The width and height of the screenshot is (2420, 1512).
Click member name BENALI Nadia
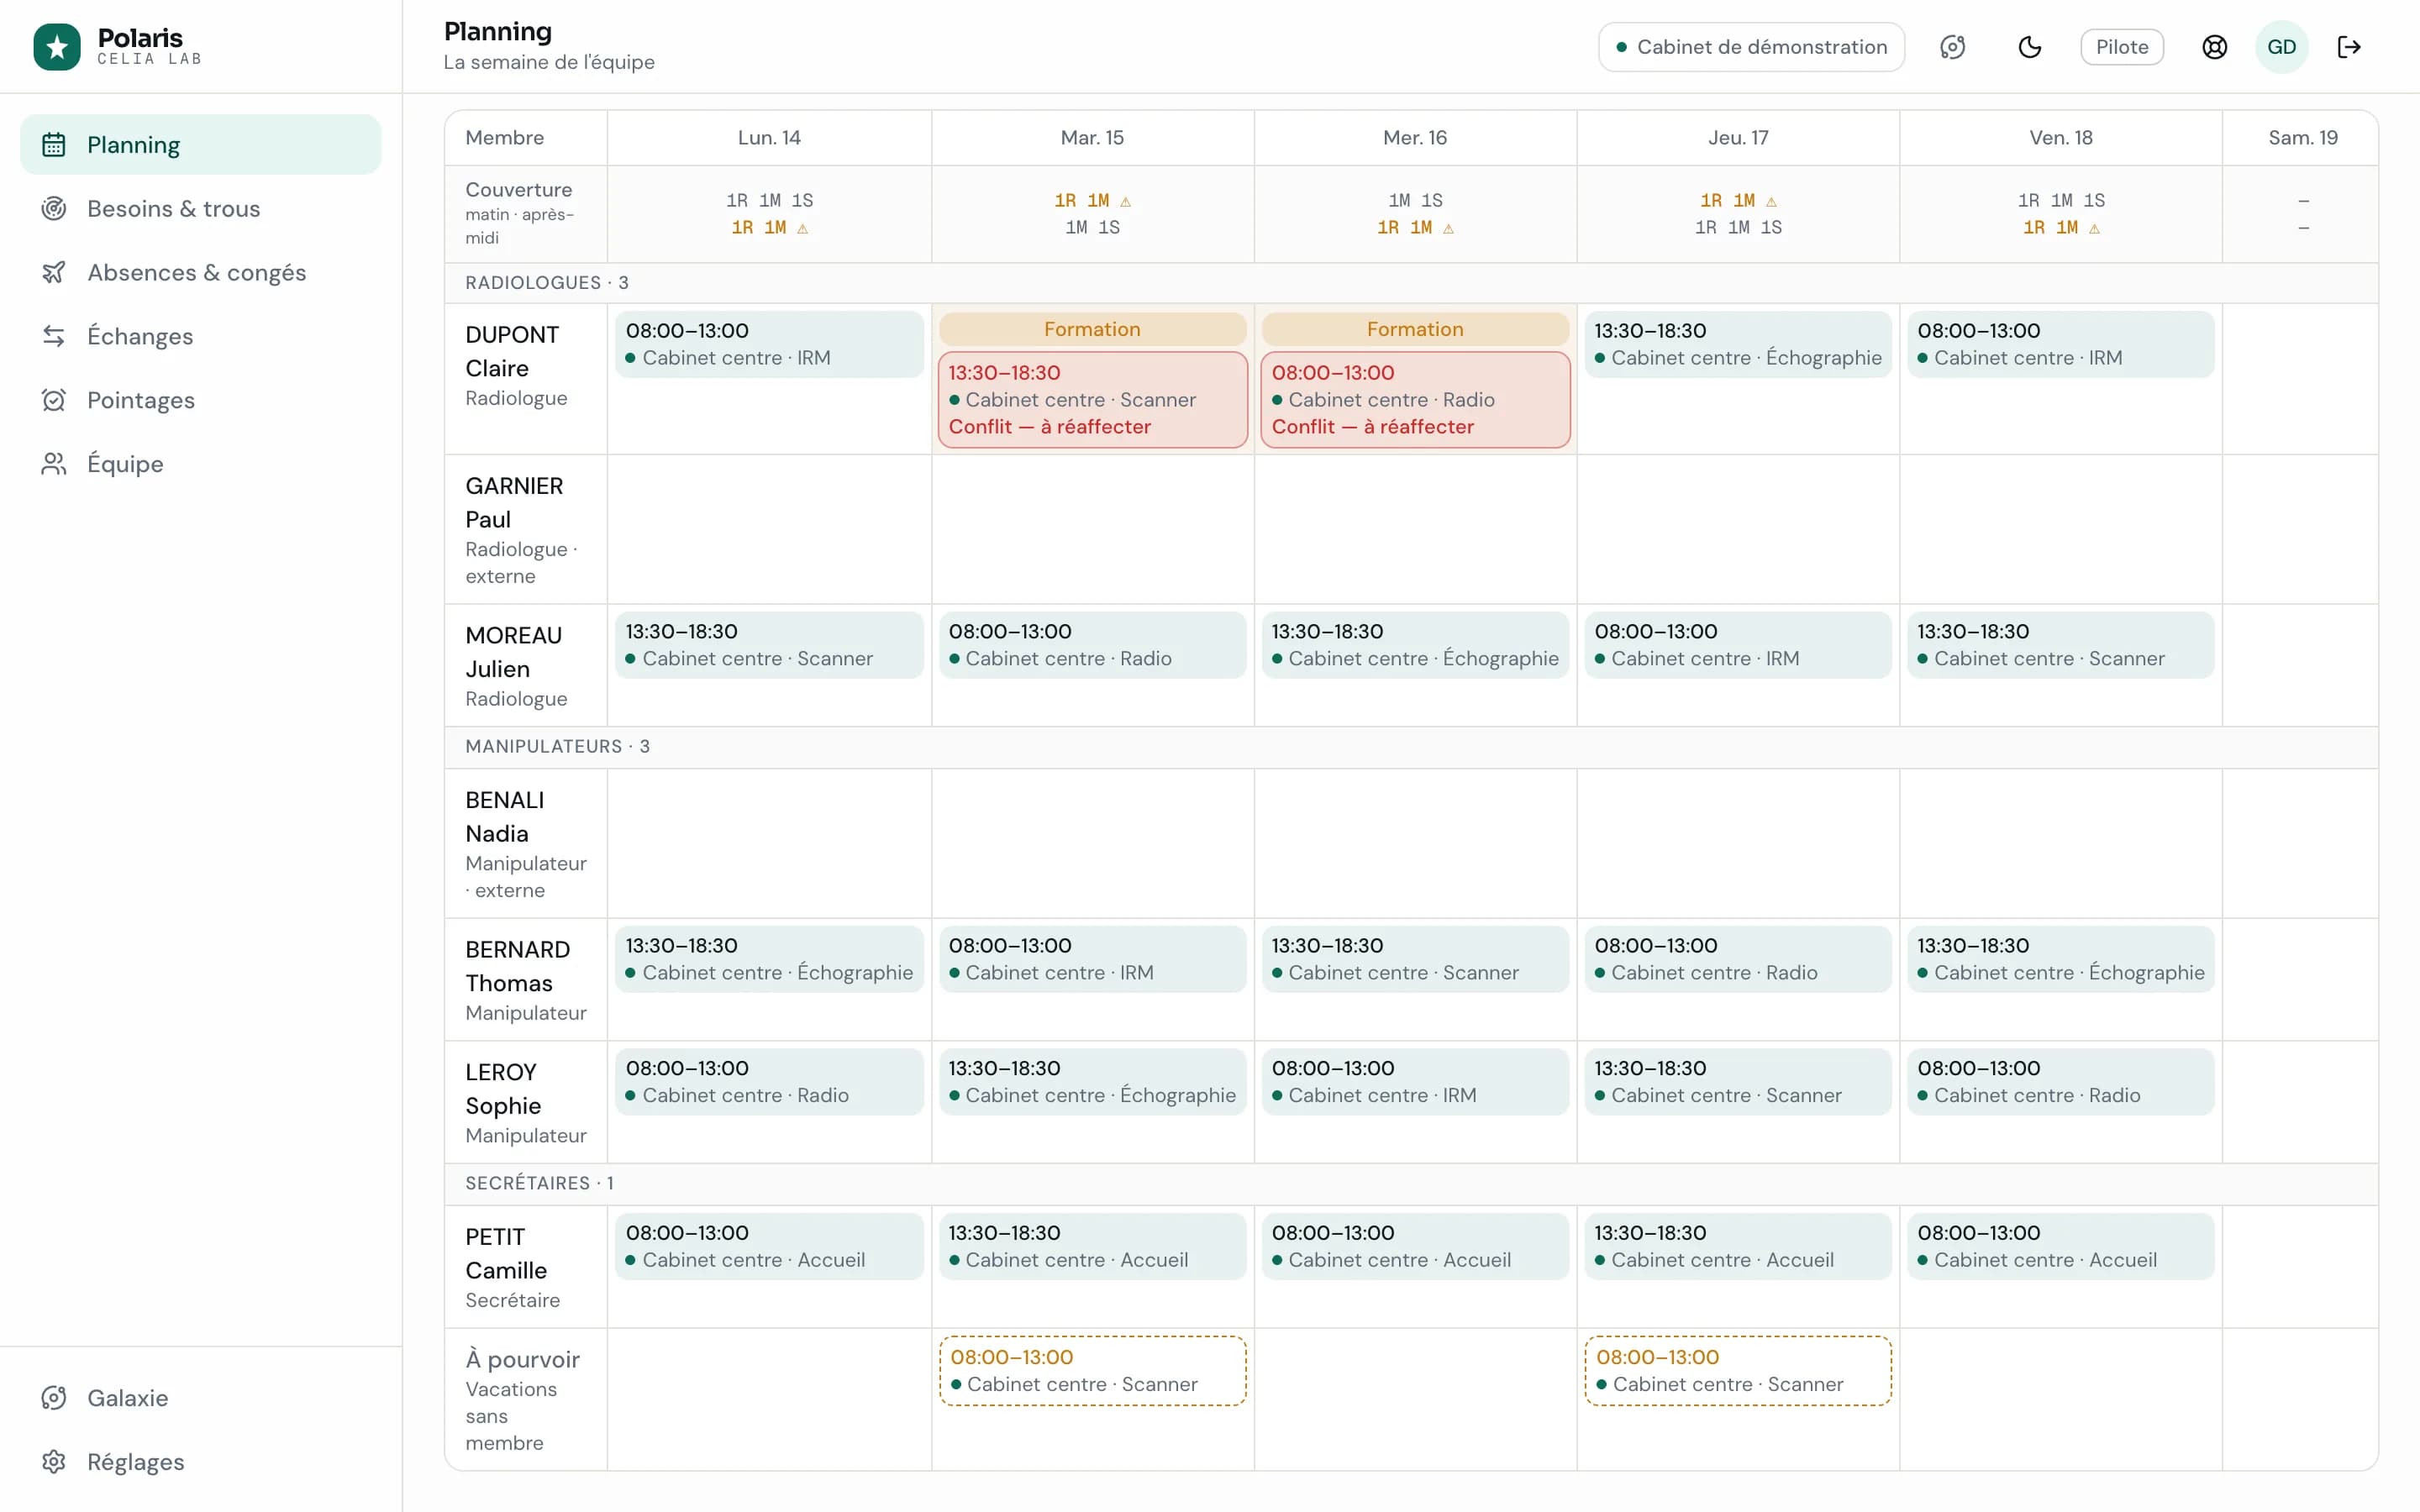[505, 817]
